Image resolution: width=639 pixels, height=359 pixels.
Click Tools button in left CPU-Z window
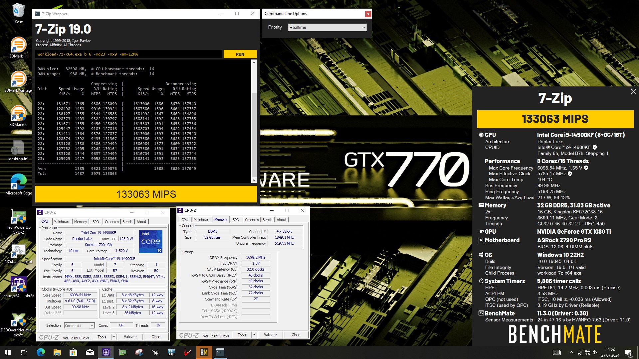[x=102, y=337]
